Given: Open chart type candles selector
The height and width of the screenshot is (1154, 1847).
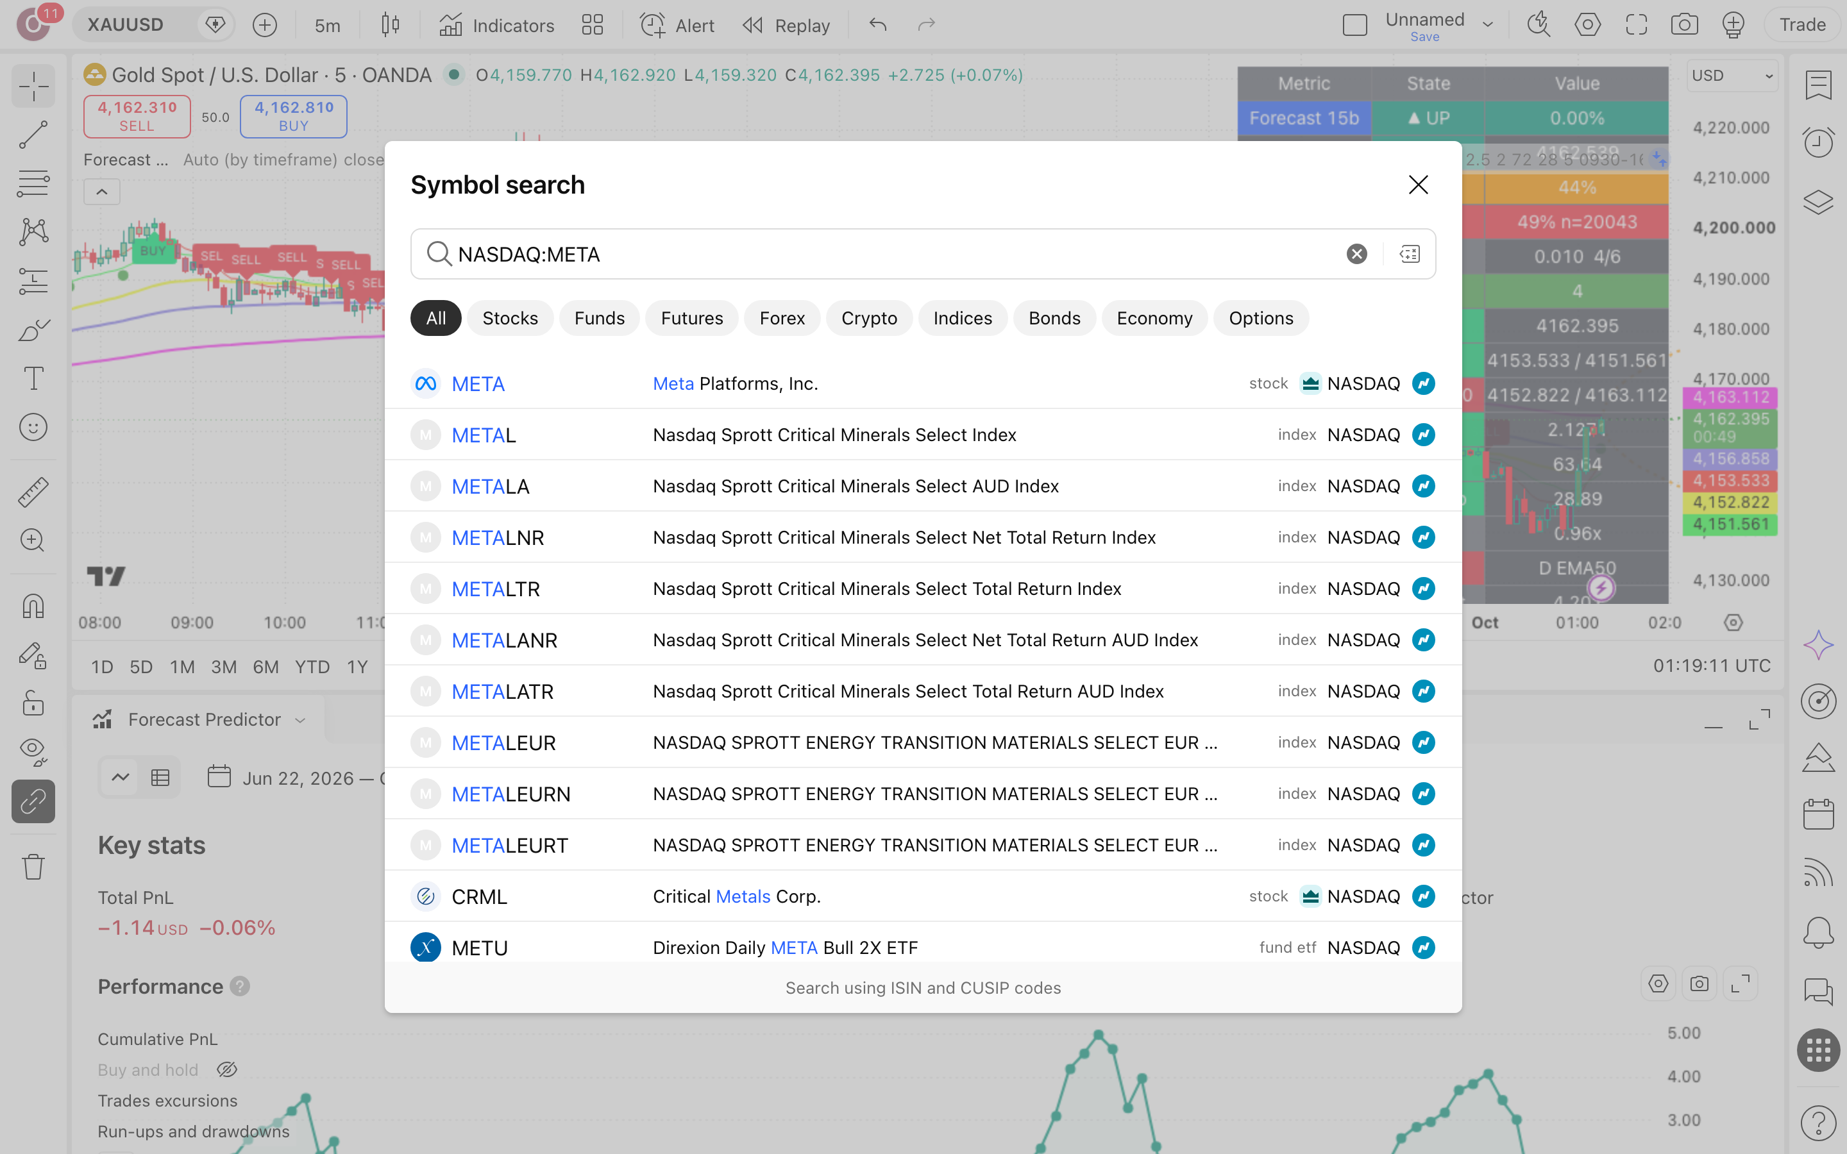Looking at the screenshot, I should (x=390, y=25).
